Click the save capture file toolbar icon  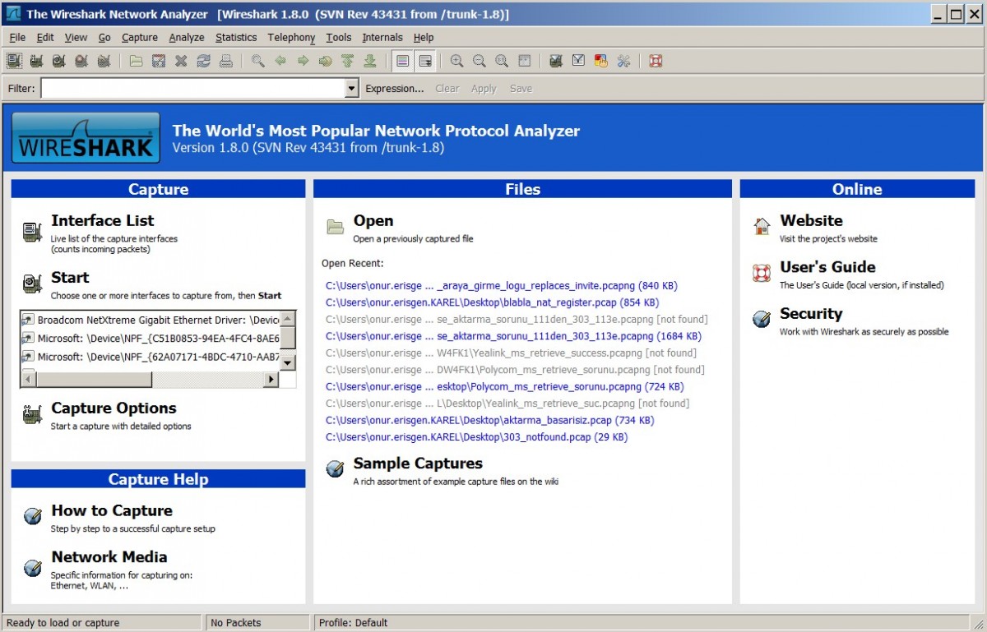[x=159, y=61]
